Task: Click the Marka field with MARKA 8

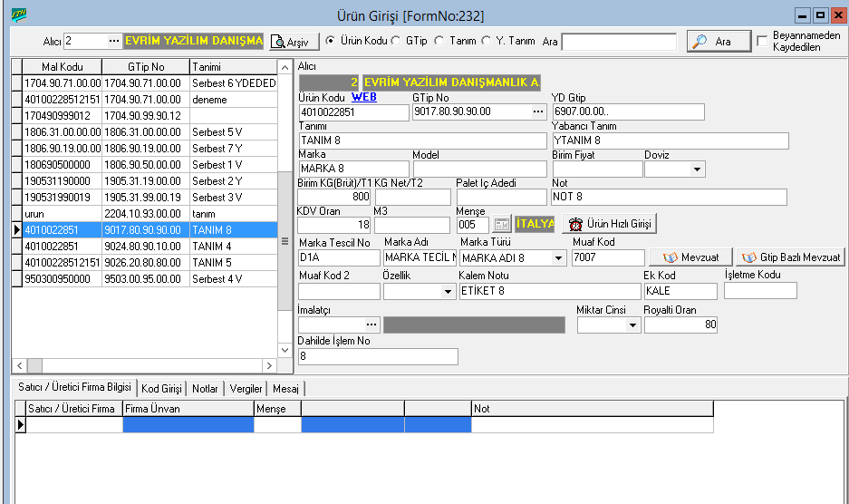Action: pyautogui.click(x=353, y=169)
